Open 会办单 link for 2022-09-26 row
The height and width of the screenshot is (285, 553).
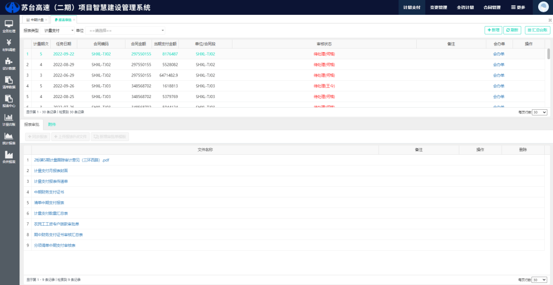(499, 86)
